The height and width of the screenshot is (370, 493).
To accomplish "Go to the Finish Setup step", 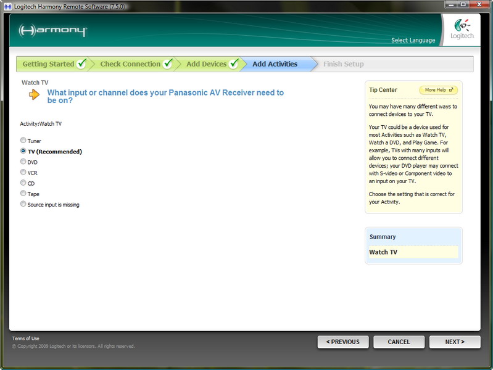I will pyautogui.click(x=343, y=64).
